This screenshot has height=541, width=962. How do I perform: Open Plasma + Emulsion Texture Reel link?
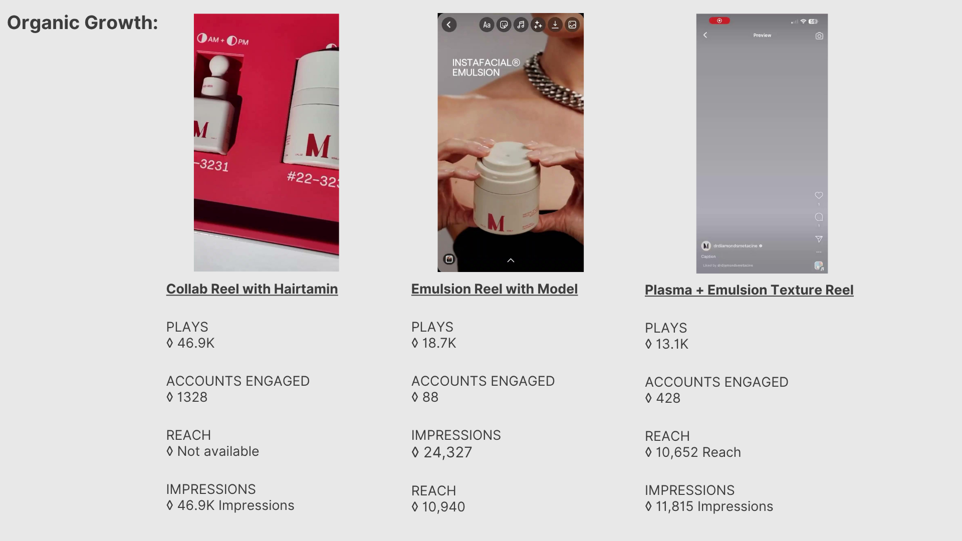point(749,290)
